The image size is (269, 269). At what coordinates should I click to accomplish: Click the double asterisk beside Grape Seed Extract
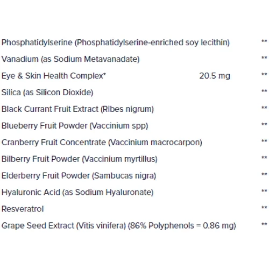[264, 224]
